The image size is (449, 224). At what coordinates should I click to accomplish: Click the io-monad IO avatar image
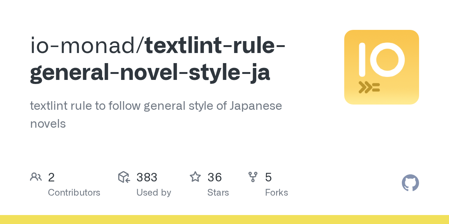381,67
